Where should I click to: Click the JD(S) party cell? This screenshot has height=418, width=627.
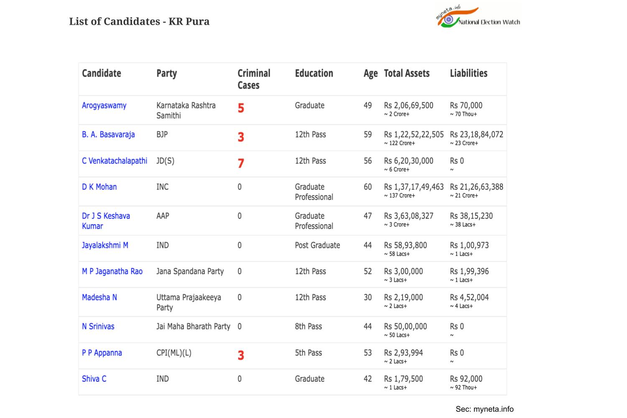click(x=166, y=161)
